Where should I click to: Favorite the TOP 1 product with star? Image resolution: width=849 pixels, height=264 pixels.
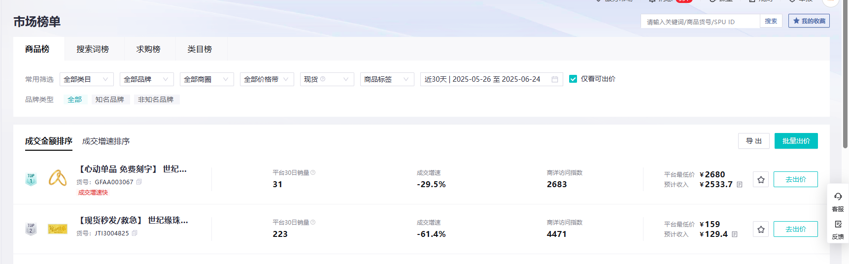click(761, 180)
